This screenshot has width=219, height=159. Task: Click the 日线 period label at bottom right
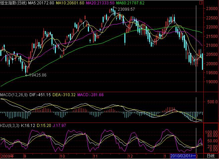point(211,156)
